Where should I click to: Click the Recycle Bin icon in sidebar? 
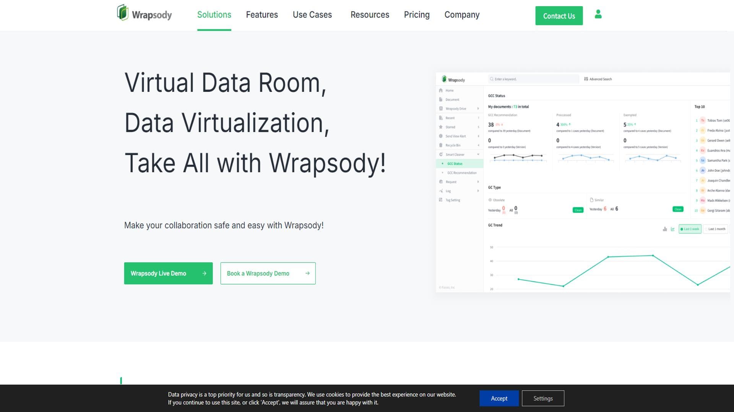point(441,145)
